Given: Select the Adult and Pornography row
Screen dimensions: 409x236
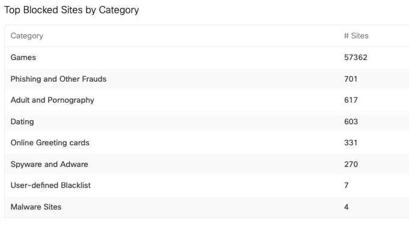Looking at the screenshot, I should coord(207,100).
